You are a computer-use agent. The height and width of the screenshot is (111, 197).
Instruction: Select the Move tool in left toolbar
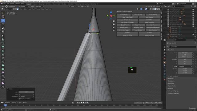(3, 21)
